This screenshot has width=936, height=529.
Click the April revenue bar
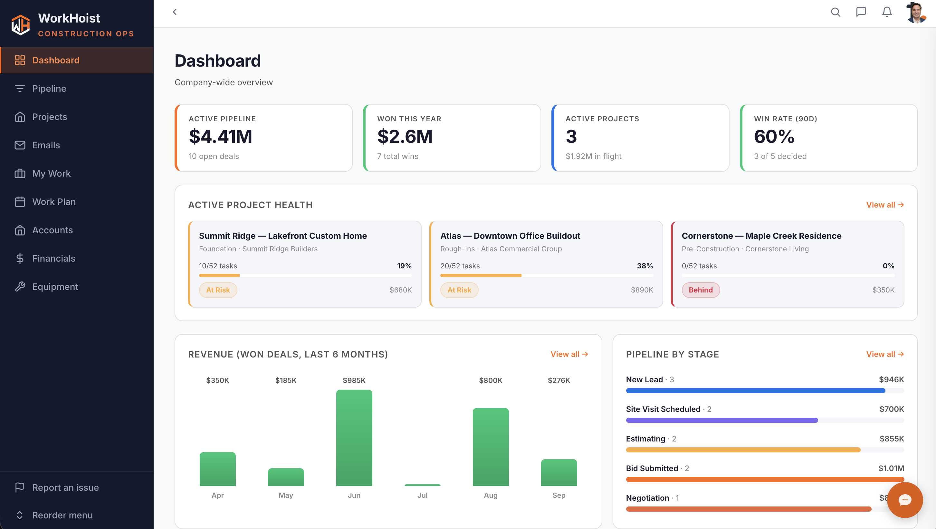point(217,469)
